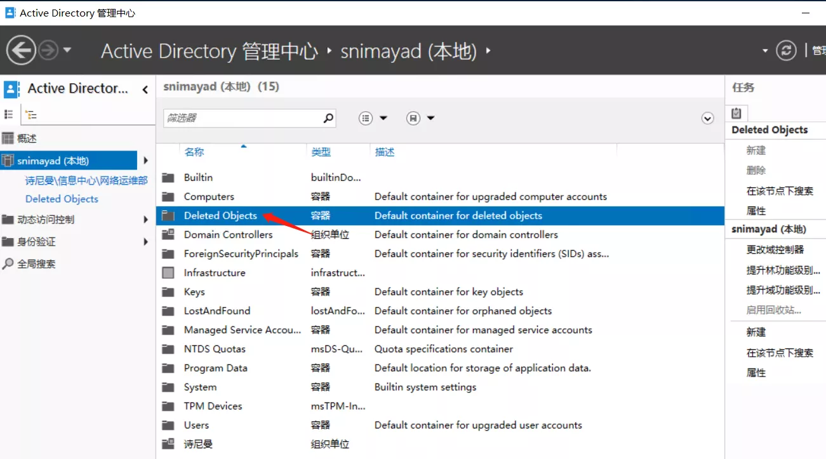This screenshot has height=459, width=826.
Task: Open 概述 in the navigation pane
Action: coord(27,138)
